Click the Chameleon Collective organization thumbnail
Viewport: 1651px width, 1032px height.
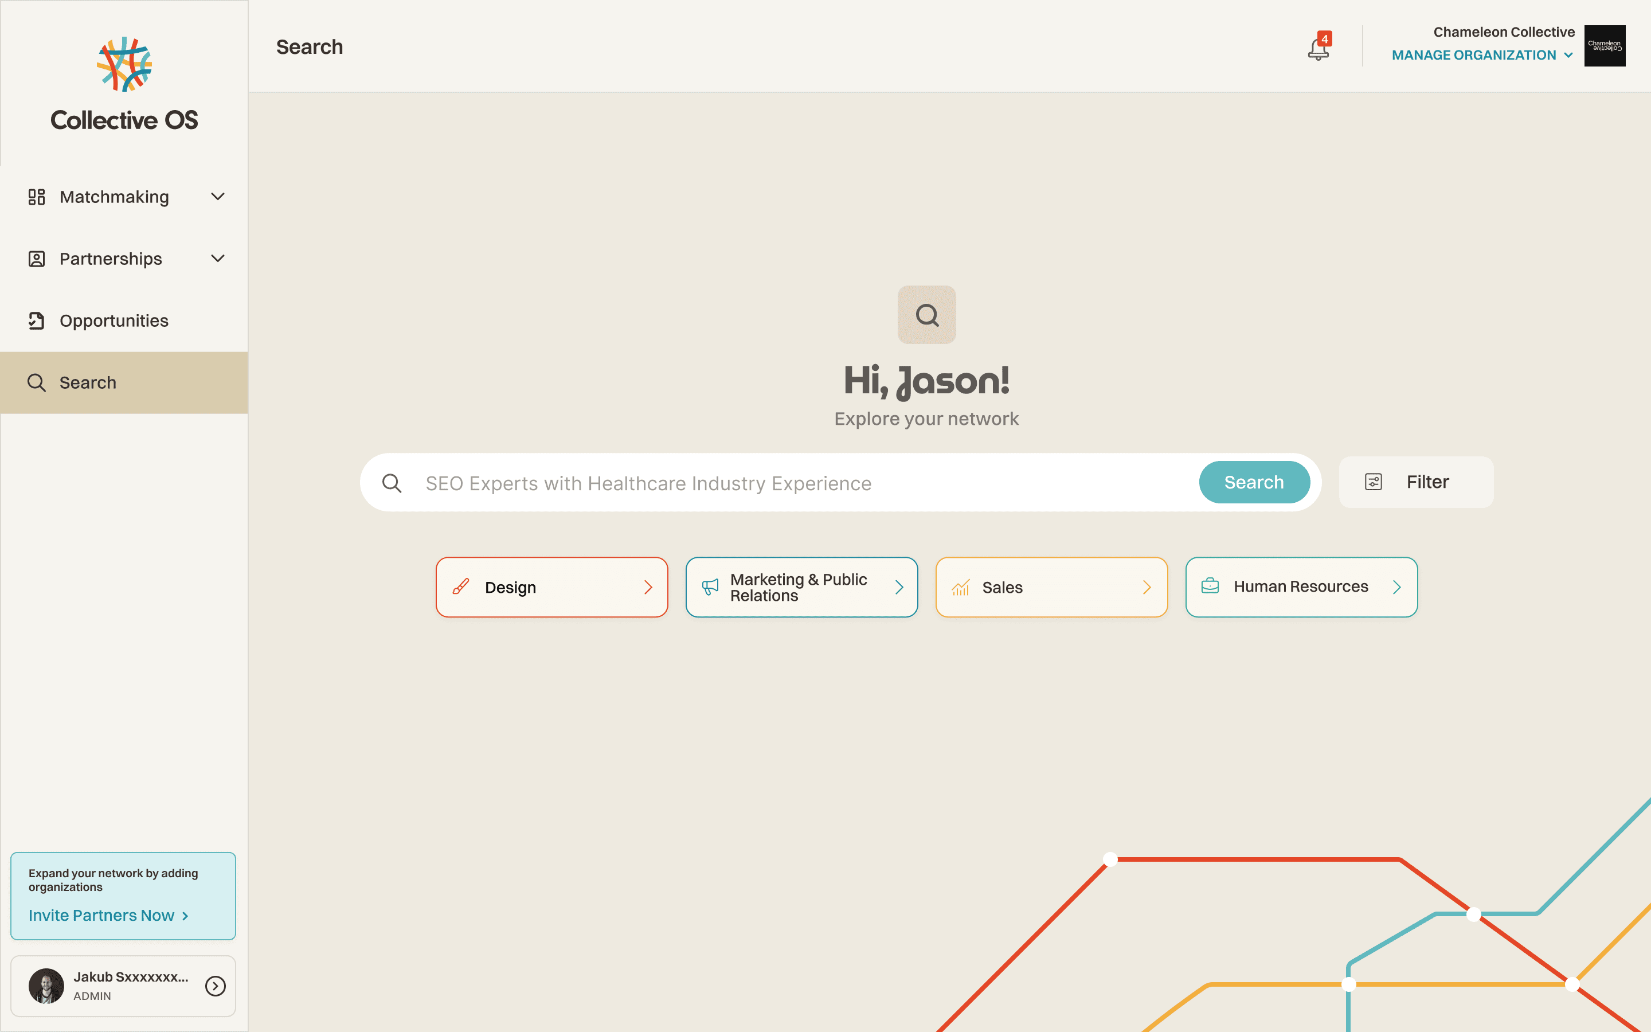coord(1605,46)
